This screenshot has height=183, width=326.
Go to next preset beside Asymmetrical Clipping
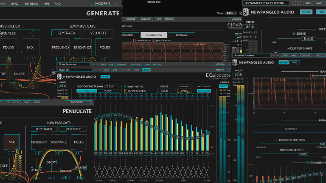pyautogui.click(x=299, y=3)
